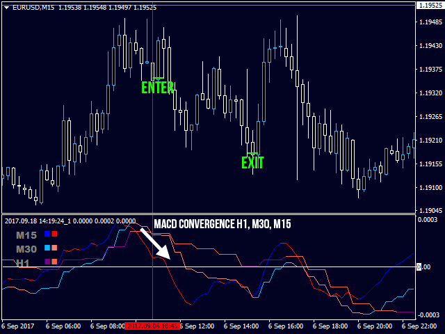Click the white arrow pointing at the MACD crossover

(x=155, y=243)
